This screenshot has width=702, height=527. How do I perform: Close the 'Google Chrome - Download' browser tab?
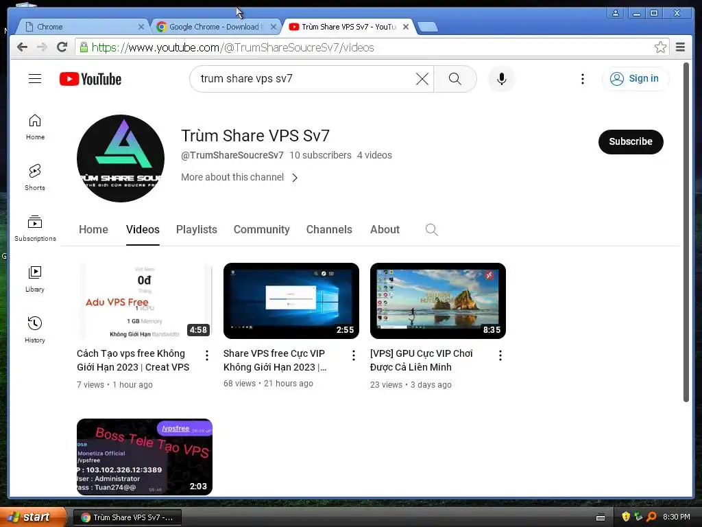[274, 27]
